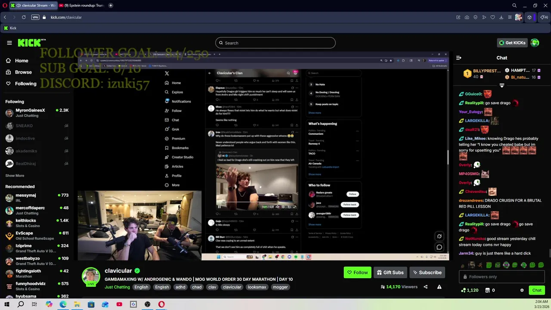551x310 pixels.
Task: Open keithlocks recommended channel
Action: (x=37, y=223)
